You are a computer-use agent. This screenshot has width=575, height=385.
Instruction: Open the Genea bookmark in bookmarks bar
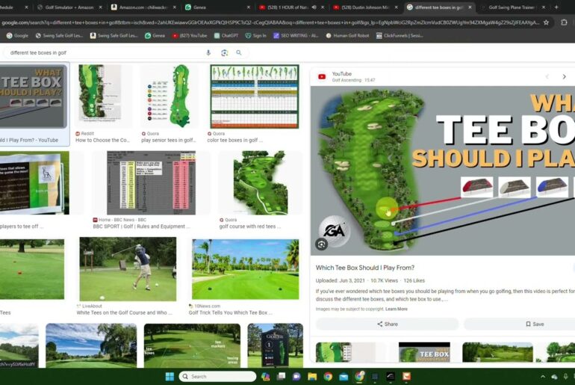pyautogui.click(x=155, y=36)
